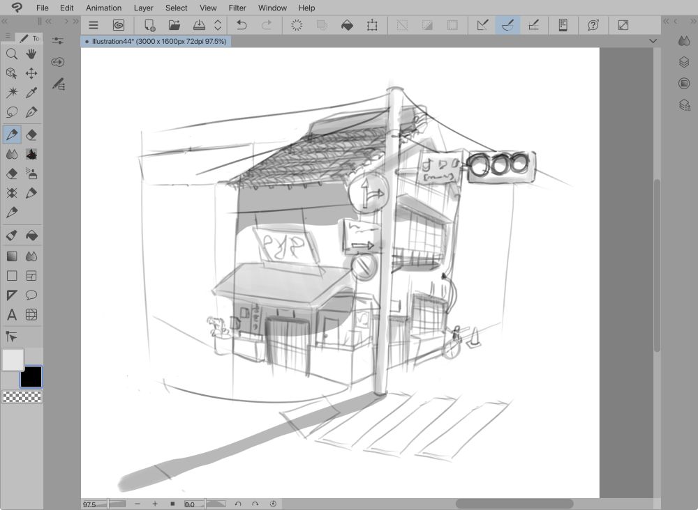Collapse the left palette dock double chevron
Viewport: 698px width, 510px height.
click(x=4, y=22)
